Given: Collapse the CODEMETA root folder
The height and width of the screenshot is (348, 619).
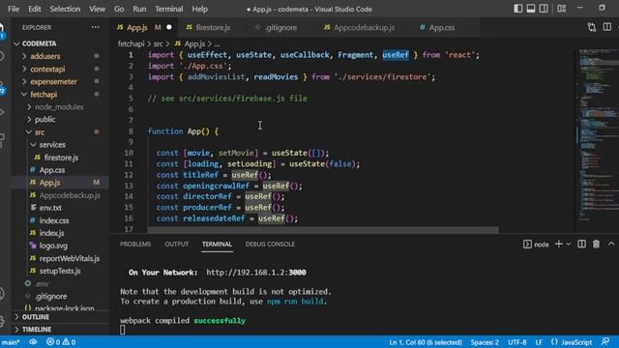Looking at the screenshot, I should (x=39, y=43).
